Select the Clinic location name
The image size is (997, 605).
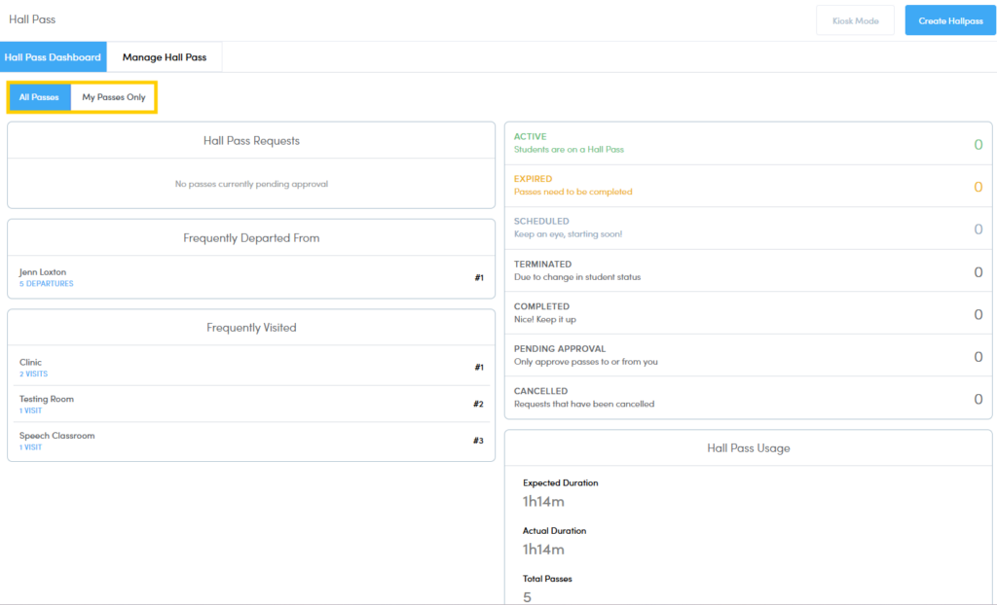tap(30, 362)
